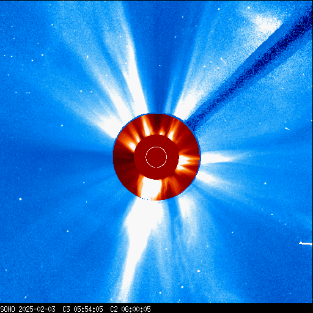Click the bright white patch inside C2 bottom
Image resolution: width=313 pixels, height=313 pixels.
pos(150,188)
